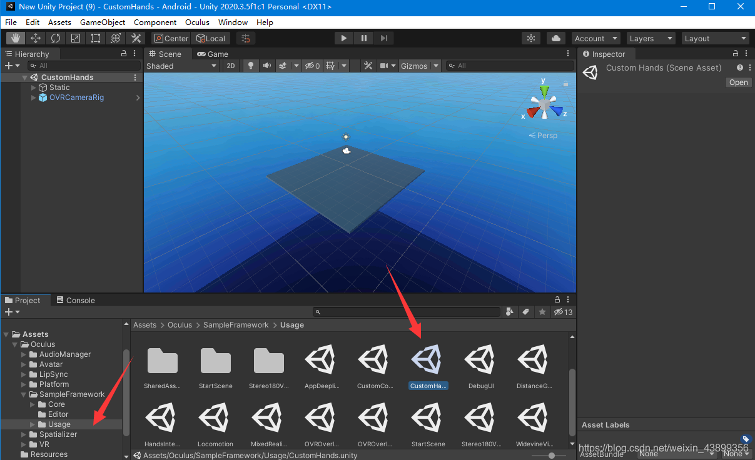Viewport: 755px width, 460px height.
Task: Switch to the Game tab
Action: 213,54
